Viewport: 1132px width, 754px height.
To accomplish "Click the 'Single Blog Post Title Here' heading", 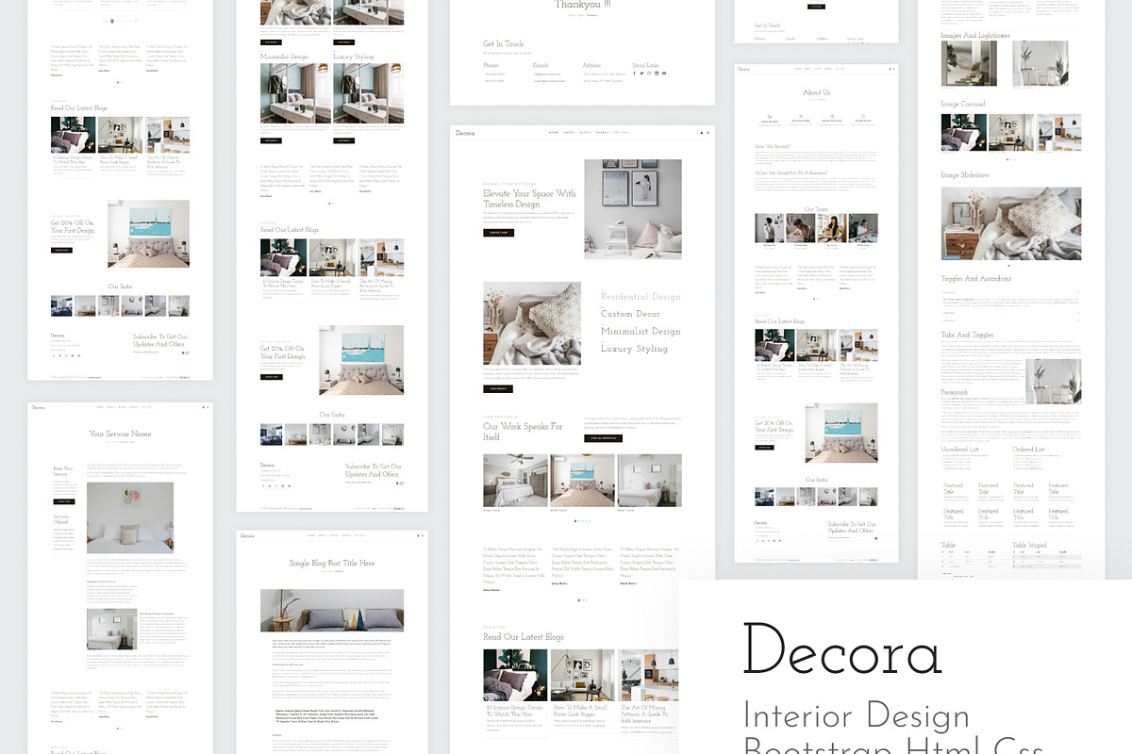I will [332, 564].
